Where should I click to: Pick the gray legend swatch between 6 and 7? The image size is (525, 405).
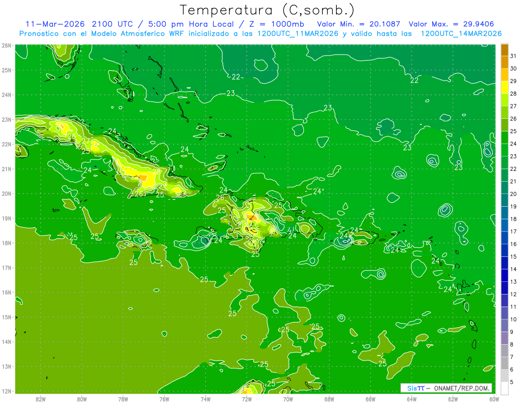(504, 363)
